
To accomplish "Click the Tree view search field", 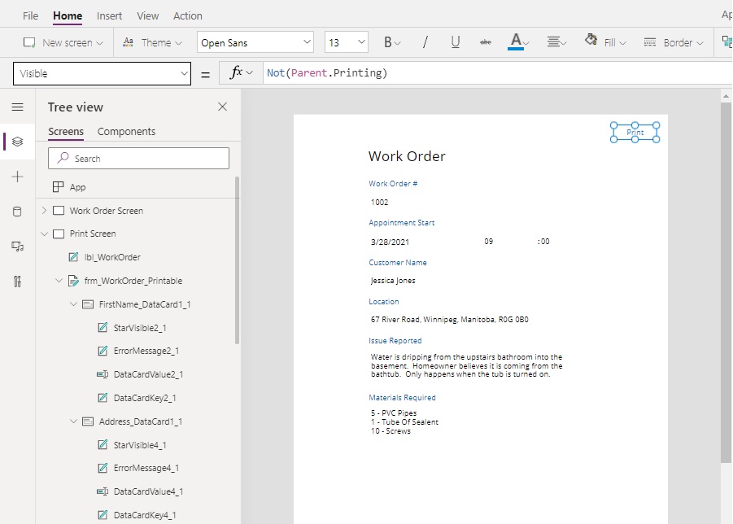I will tap(138, 159).
